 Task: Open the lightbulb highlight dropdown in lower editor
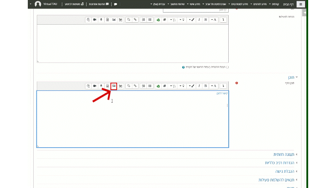(182, 86)
